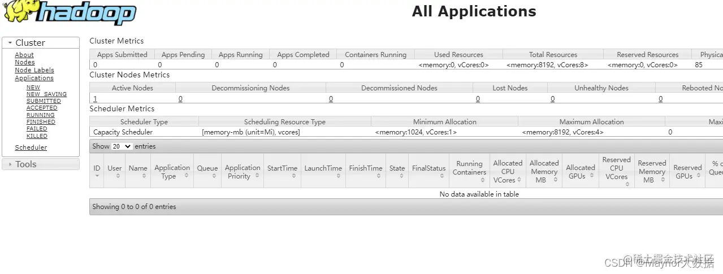Click the Scheduling Resource Type header
The height and width of the screenshot is (274, 723).
285,122
